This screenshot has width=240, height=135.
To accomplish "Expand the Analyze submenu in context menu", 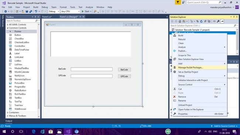I will 199,47.
